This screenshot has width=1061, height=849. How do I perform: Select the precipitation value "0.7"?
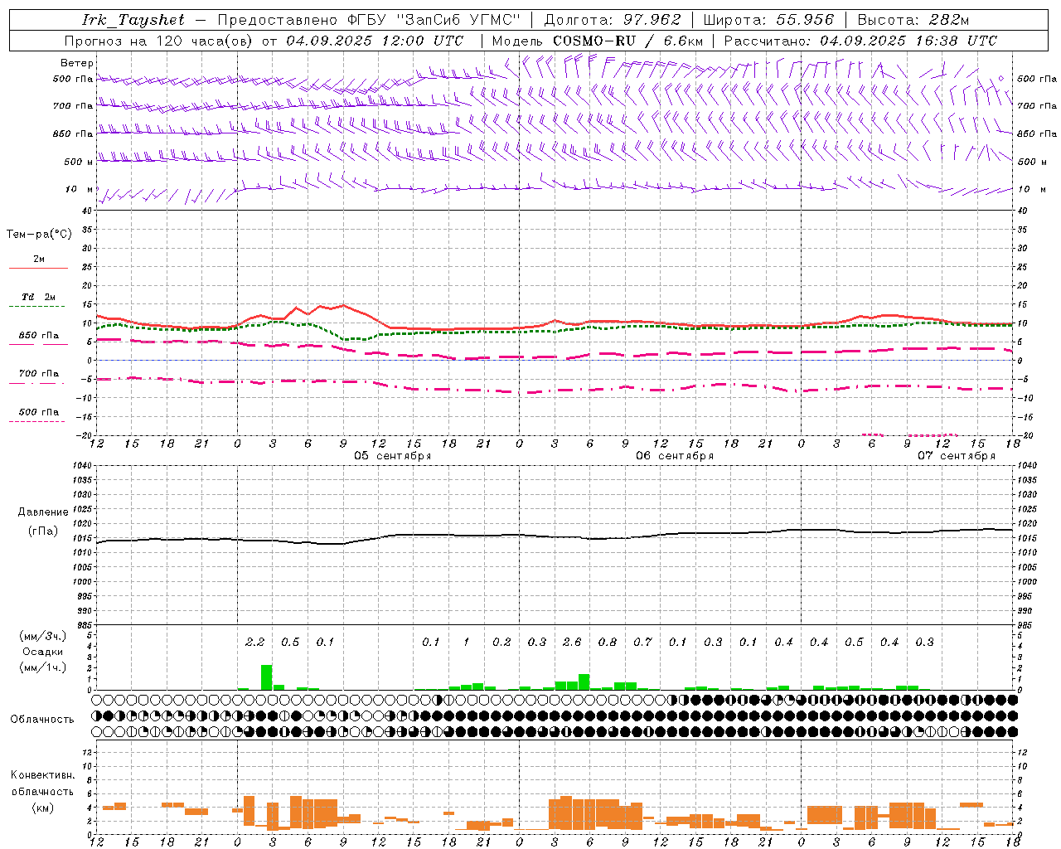click(642, 643)
